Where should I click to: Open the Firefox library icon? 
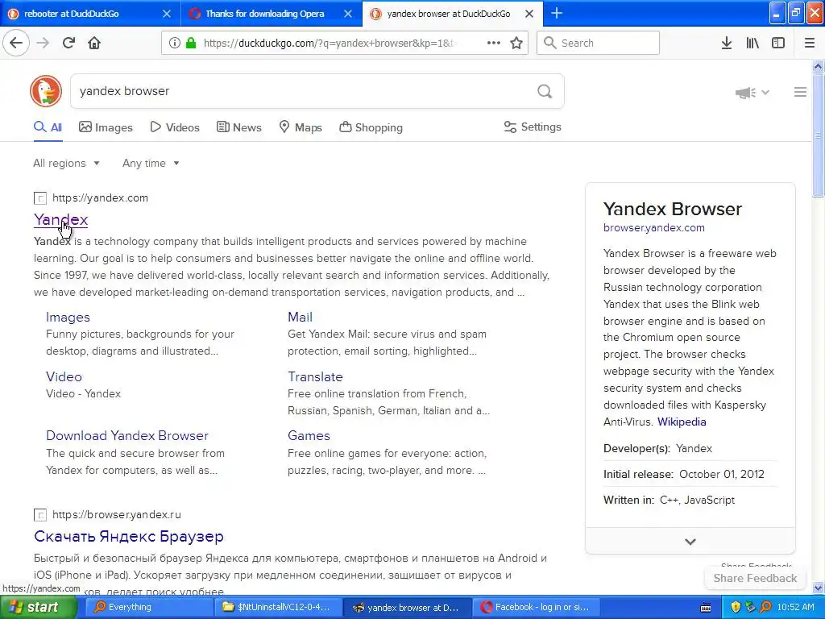tap(752, 43)
